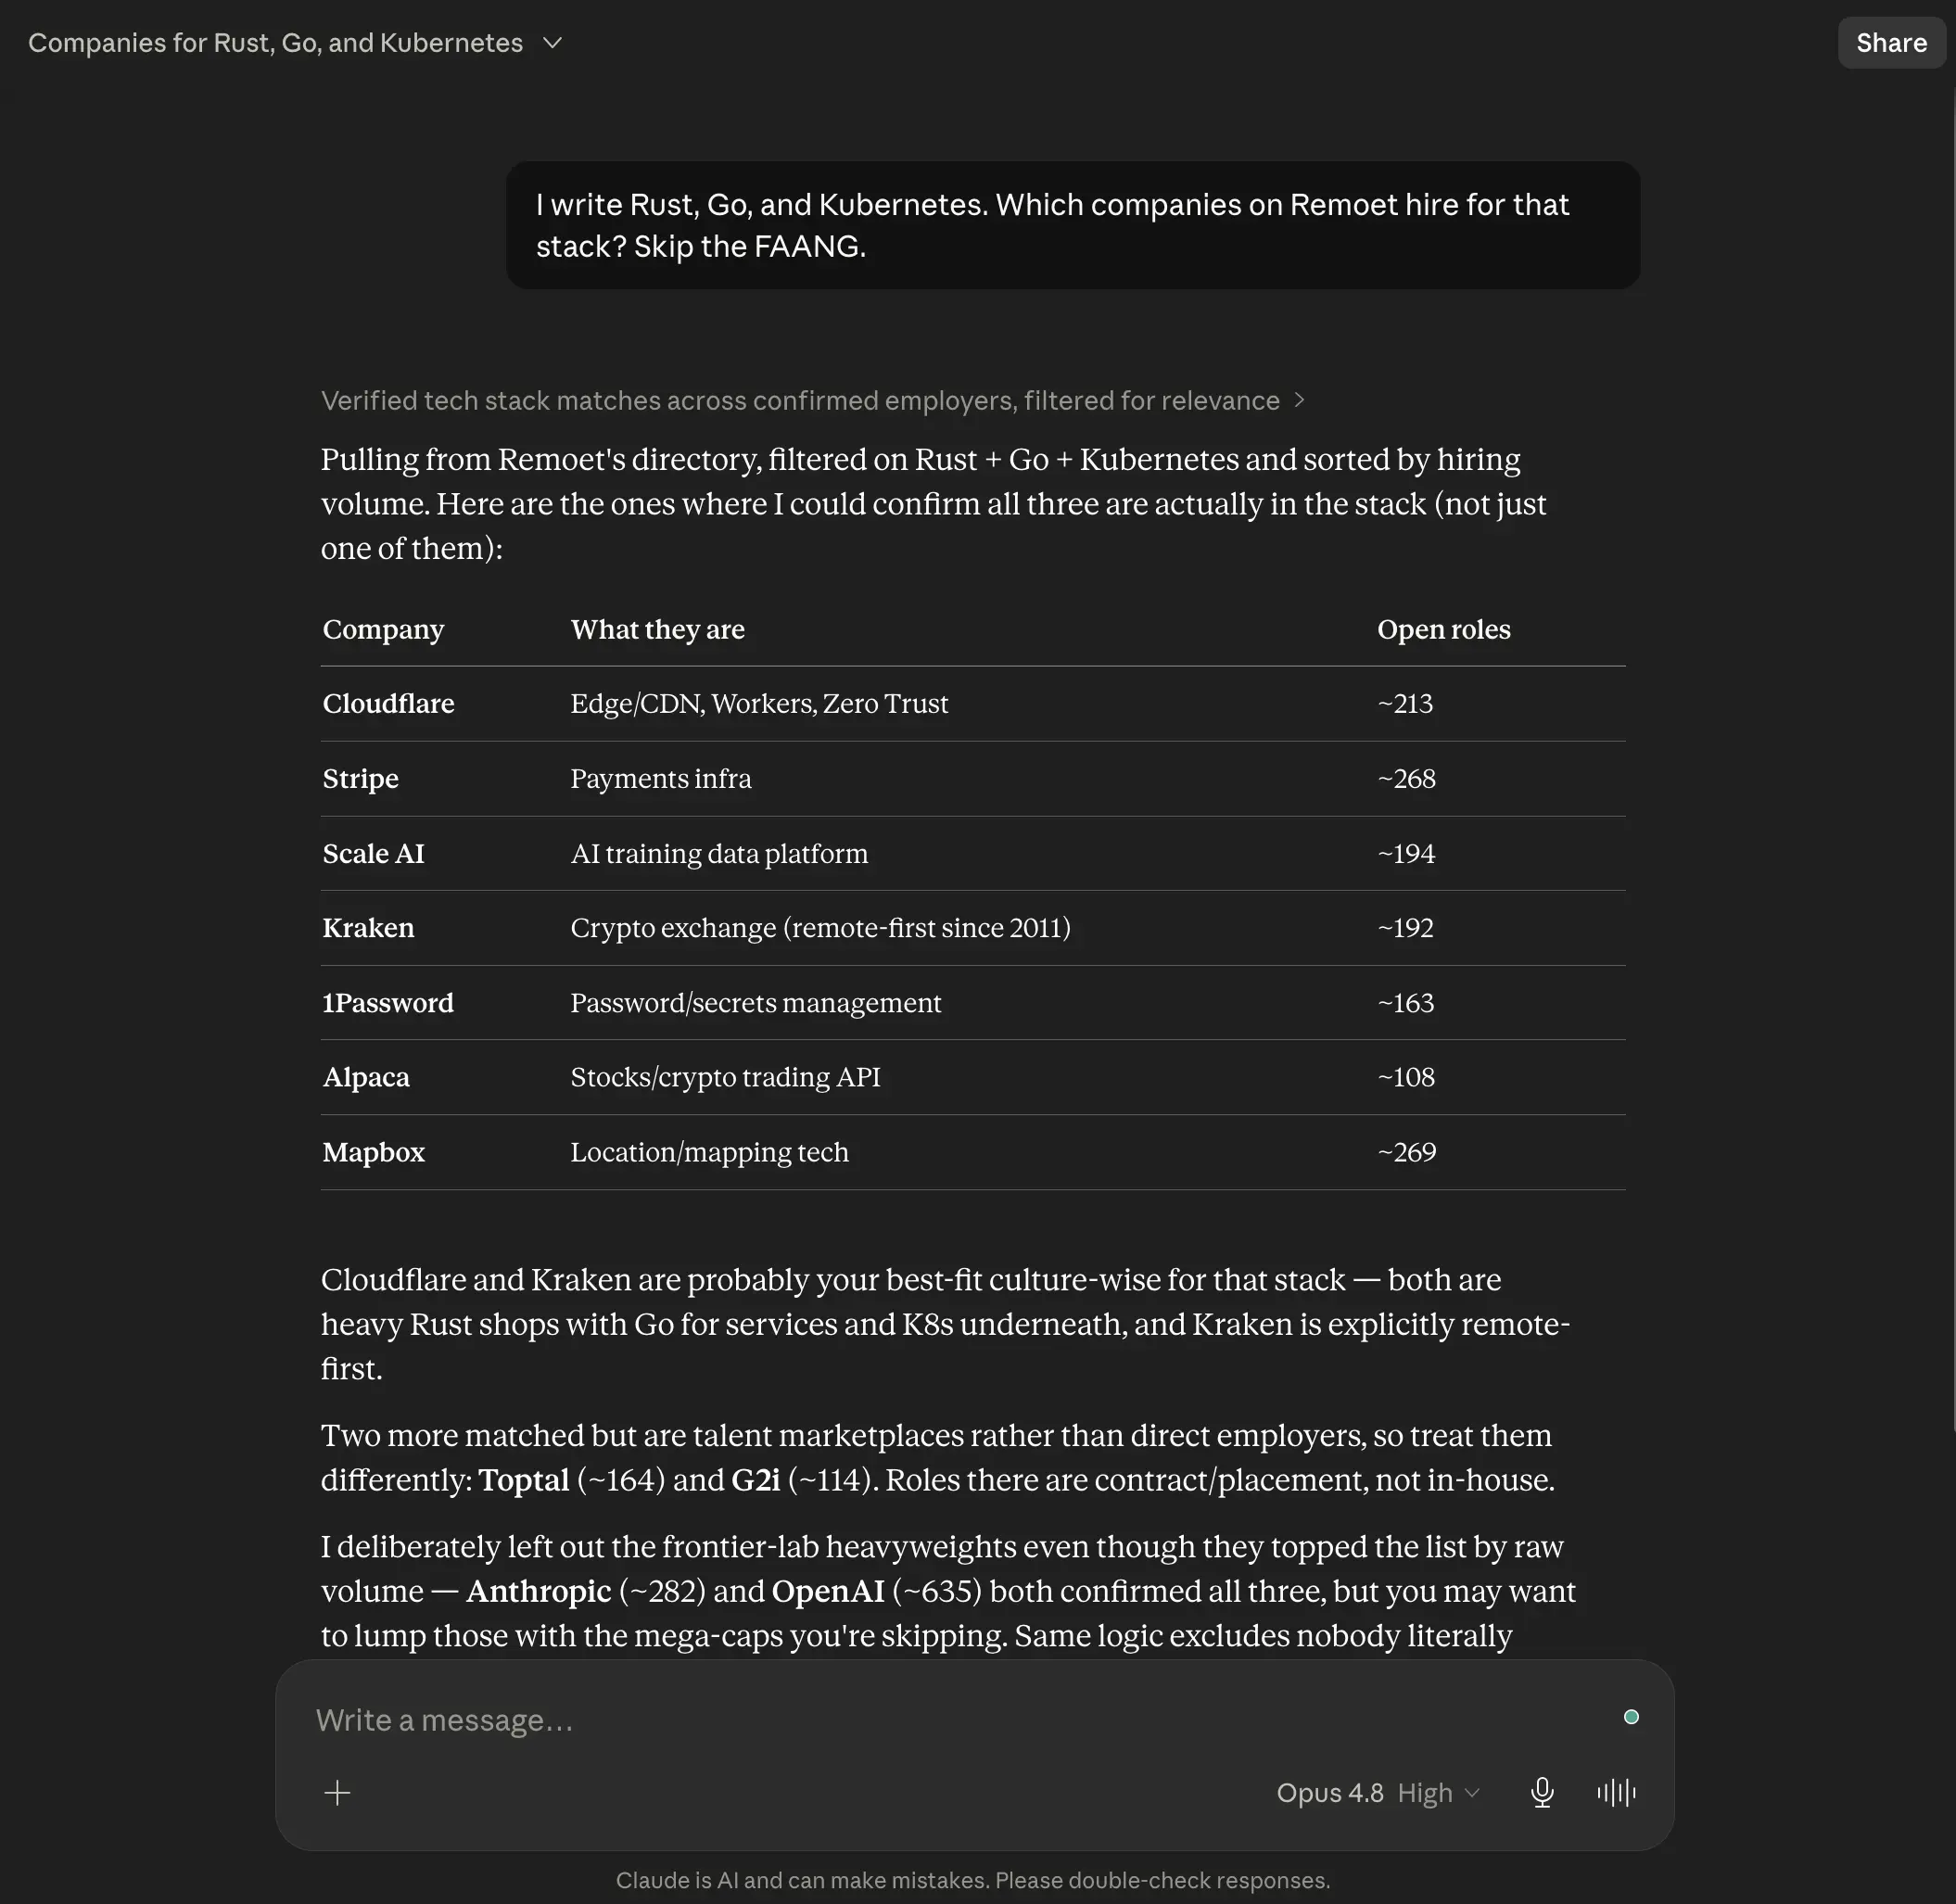Viewport: 1956px width, 1904px height.
Task: Click the conversation title 'Companies for Rust, Go, and Kubernetes'
Action: coord(275,43)
